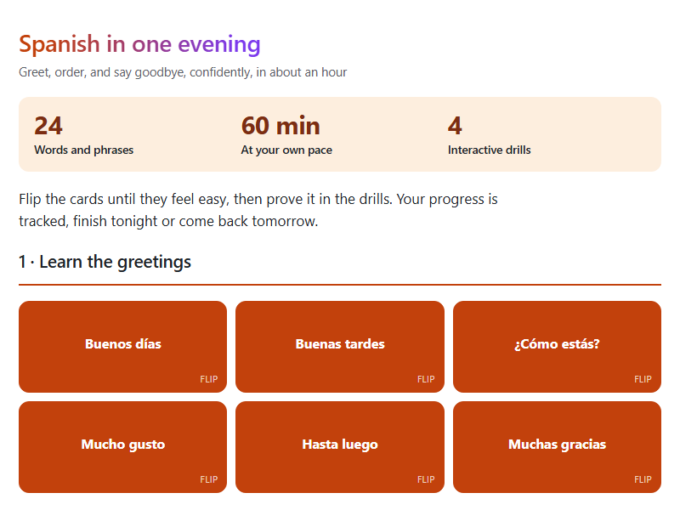This screenshot has height=510, width=680.
Task: Flip the Mucho gusto flashcard
Action: [x=122, y=447]
